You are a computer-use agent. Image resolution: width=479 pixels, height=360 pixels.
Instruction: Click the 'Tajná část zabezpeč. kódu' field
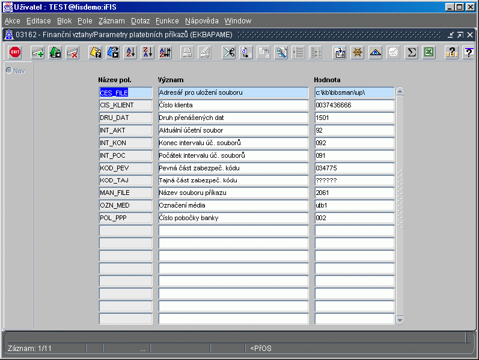pyautogui.click(x=233, y=181)
